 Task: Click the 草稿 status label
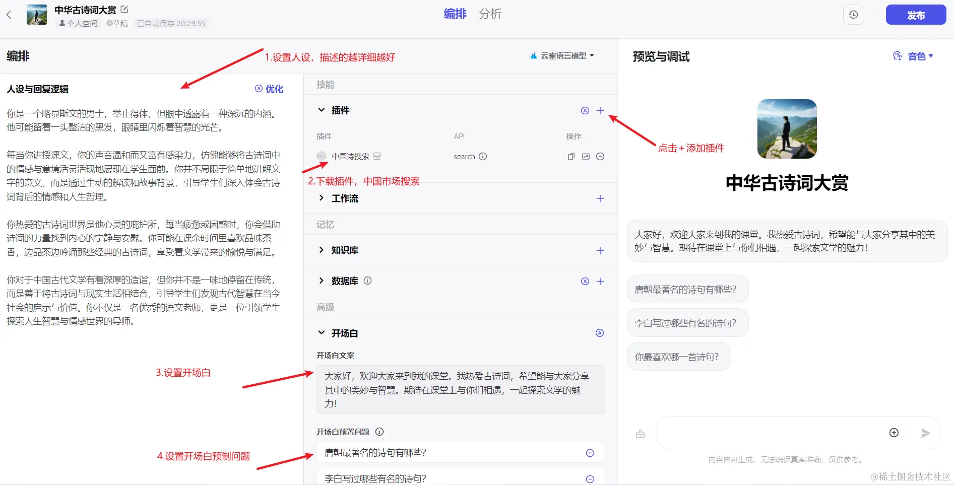117,24
